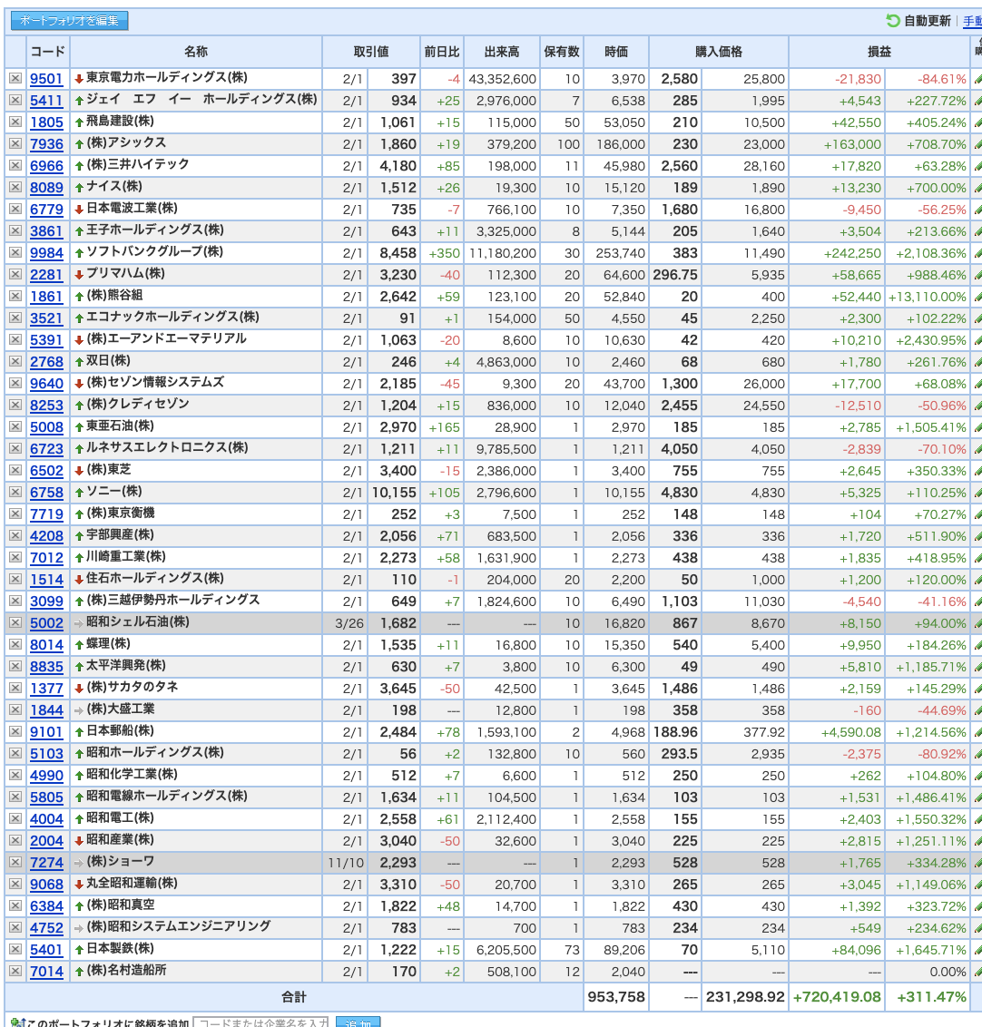Image resolution: width=982 pixels, height=1027 pixels.
Task: Click 熊谷組 profit percent +13,110.00%
Action: (x=927, y=297)
